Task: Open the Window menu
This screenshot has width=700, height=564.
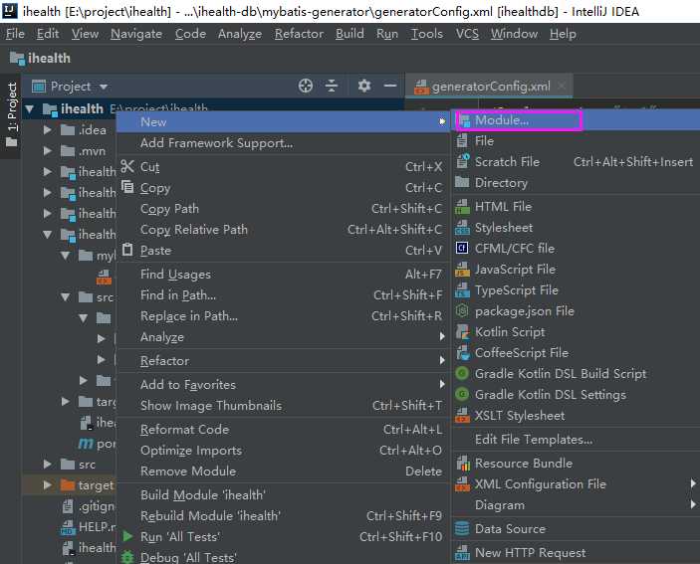Action: [514, 34]
